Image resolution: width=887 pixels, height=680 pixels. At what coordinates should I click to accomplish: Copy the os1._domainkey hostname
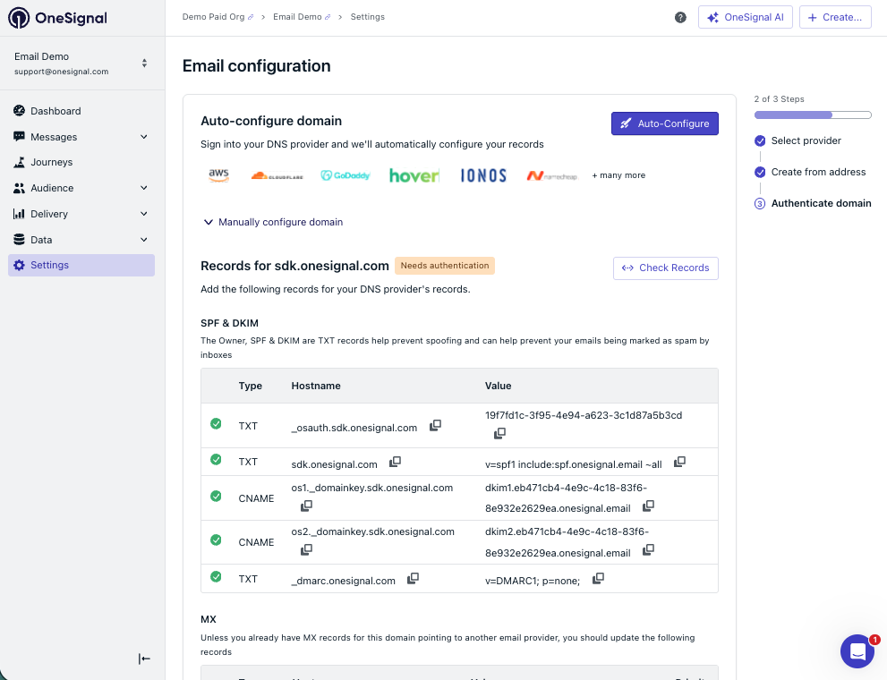[x=306, y=506]
